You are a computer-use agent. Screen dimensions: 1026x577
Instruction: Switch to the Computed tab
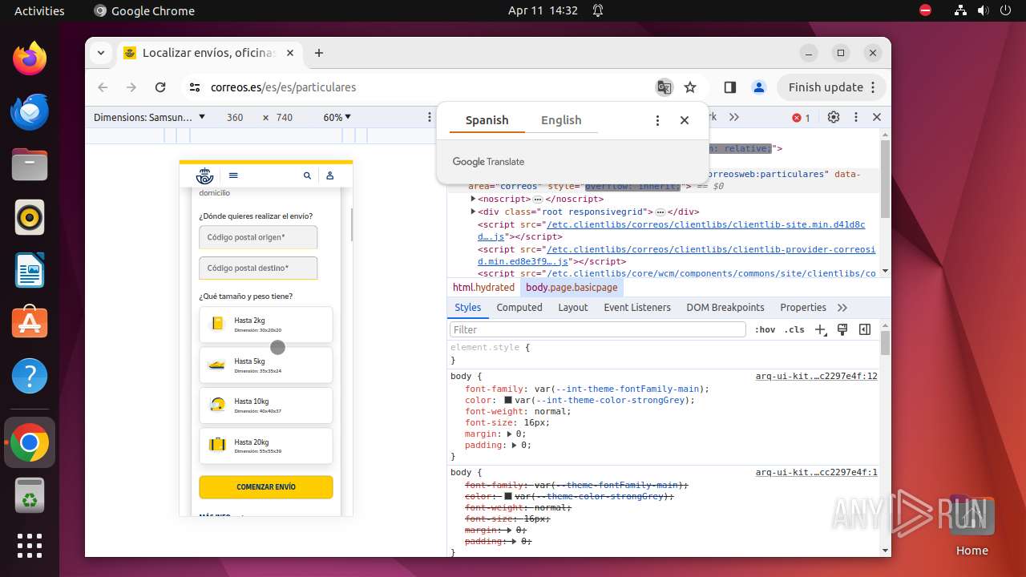pos(519,307)
